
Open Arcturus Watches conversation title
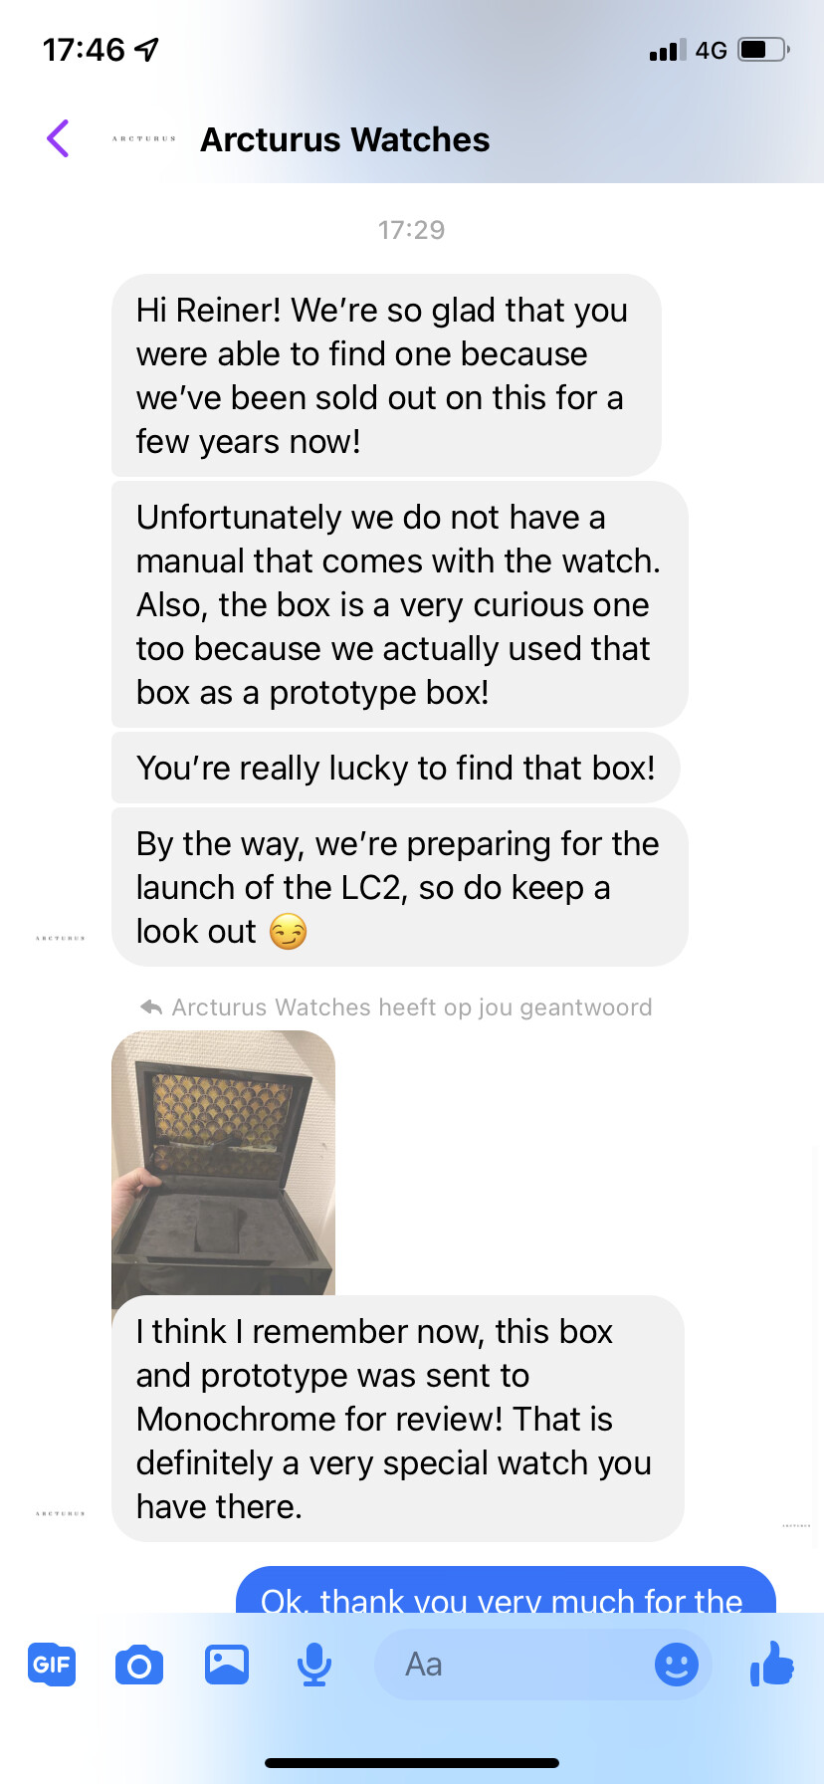click(345, 139)
